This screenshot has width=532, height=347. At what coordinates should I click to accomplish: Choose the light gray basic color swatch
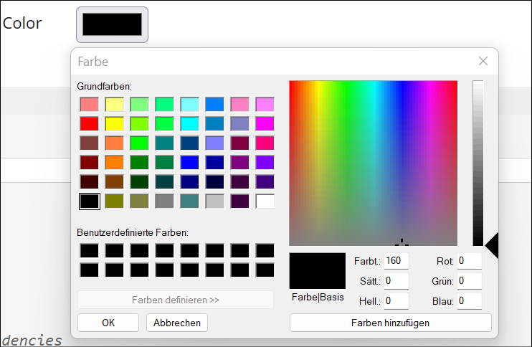click(x=215, y=201)
